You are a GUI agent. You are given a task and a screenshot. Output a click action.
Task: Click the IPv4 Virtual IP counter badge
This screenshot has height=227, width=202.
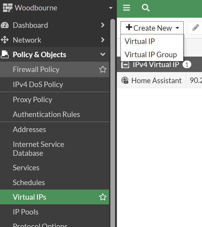[187, 64]
